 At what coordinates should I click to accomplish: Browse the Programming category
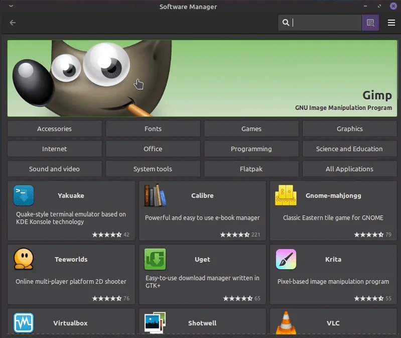[251, 149]
